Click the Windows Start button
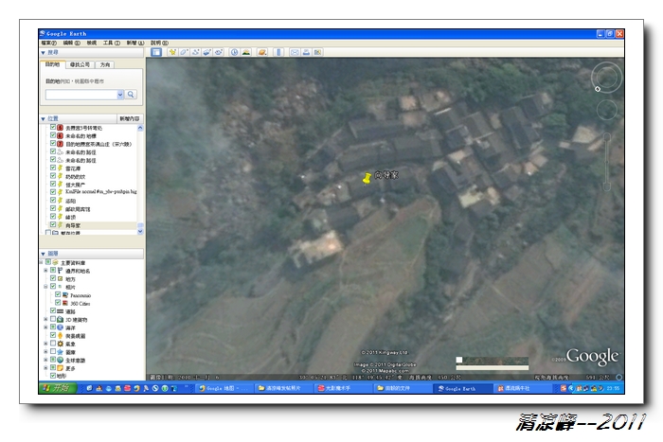Screen dimensions: 663x442 [58, 388]
